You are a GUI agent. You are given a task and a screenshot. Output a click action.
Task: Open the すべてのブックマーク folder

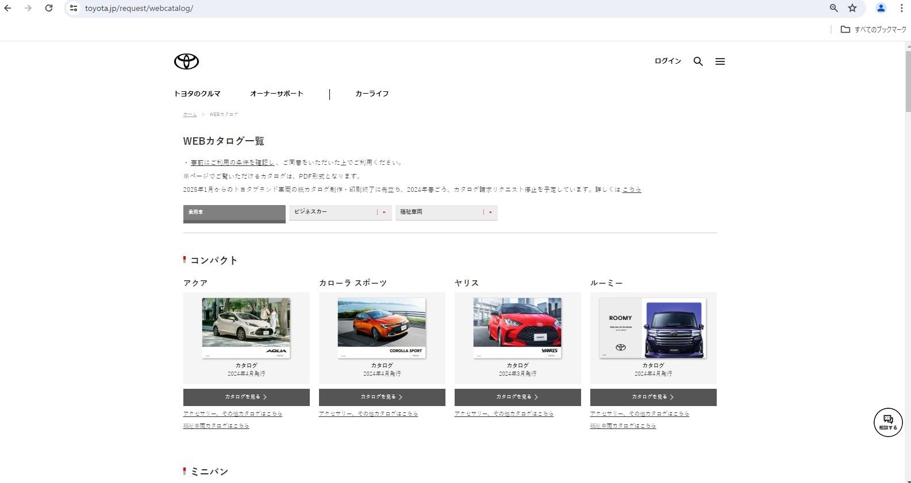click(873, 29)
